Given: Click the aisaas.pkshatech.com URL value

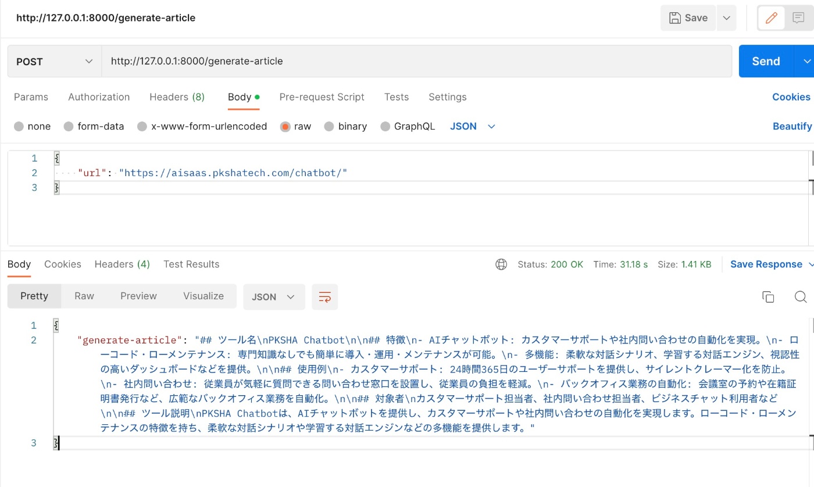Looking at the screenshot, I should pos(233,173).
